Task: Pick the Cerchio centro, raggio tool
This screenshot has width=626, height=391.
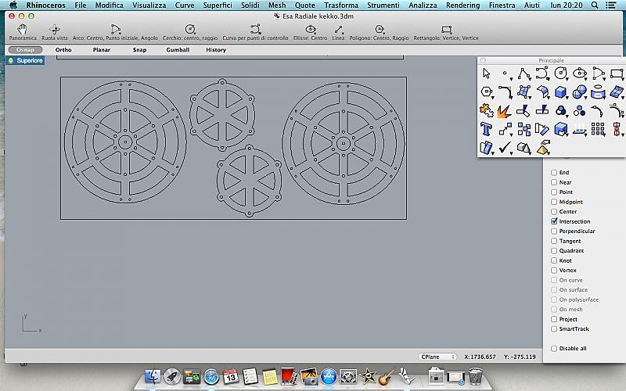Action: (190, 30)
